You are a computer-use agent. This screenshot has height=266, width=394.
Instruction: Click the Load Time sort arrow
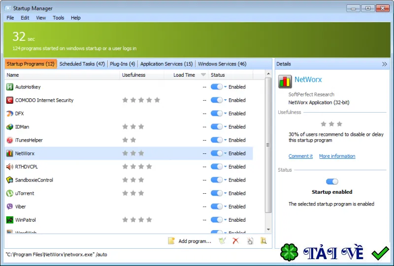click(x=203, y=75)
